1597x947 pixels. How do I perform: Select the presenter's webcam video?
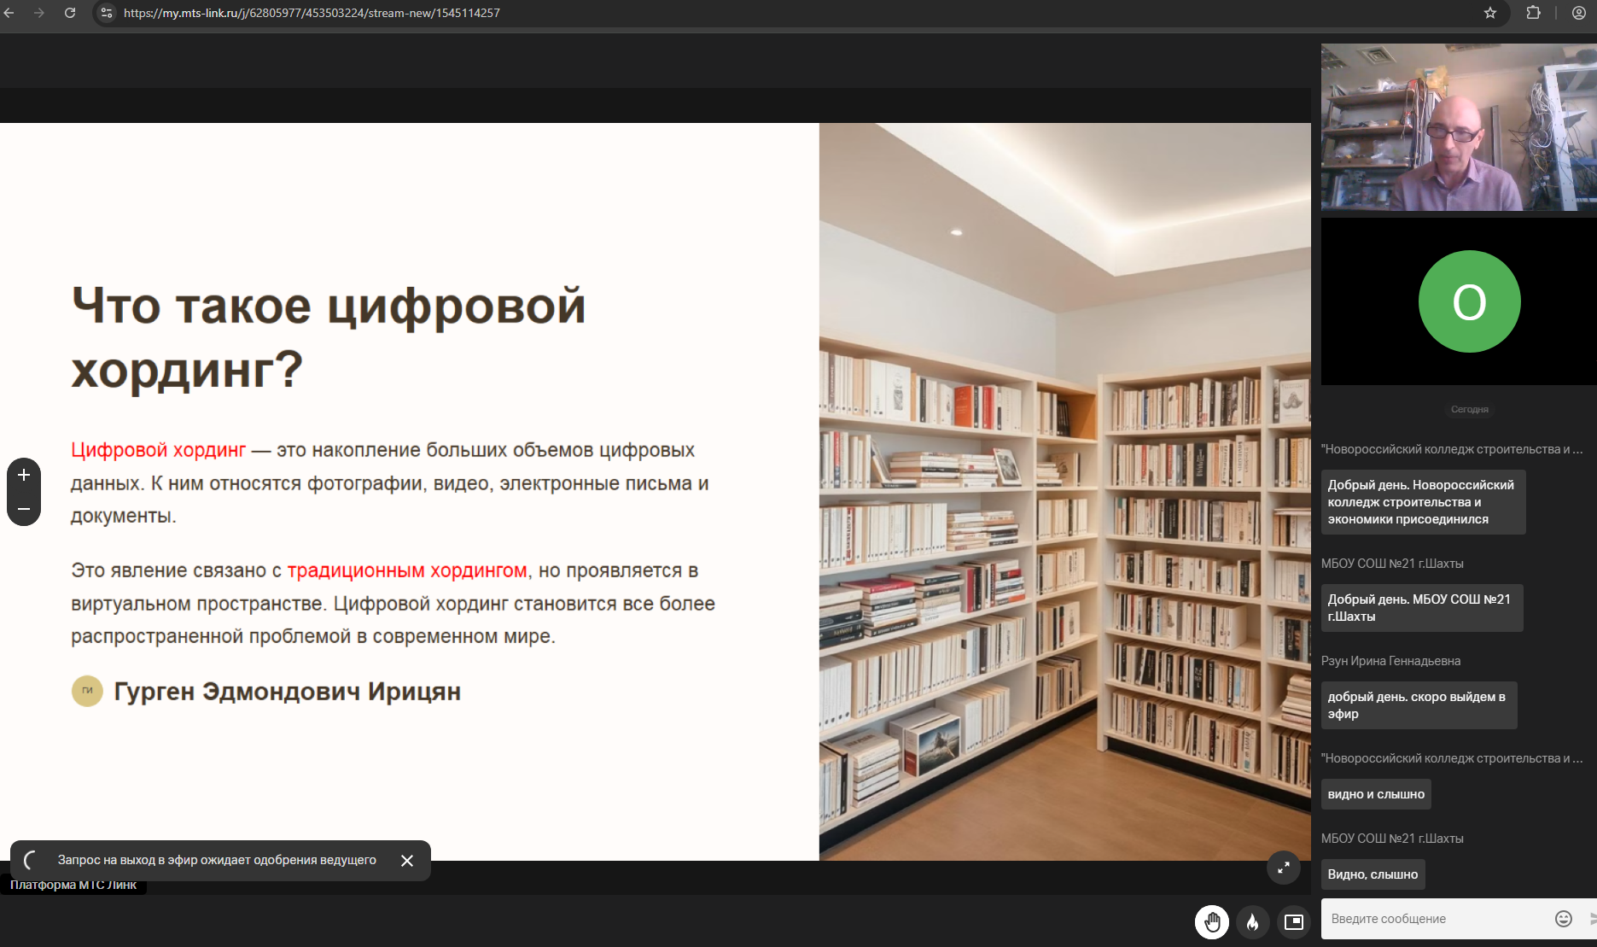click(x=1458, y=127)
